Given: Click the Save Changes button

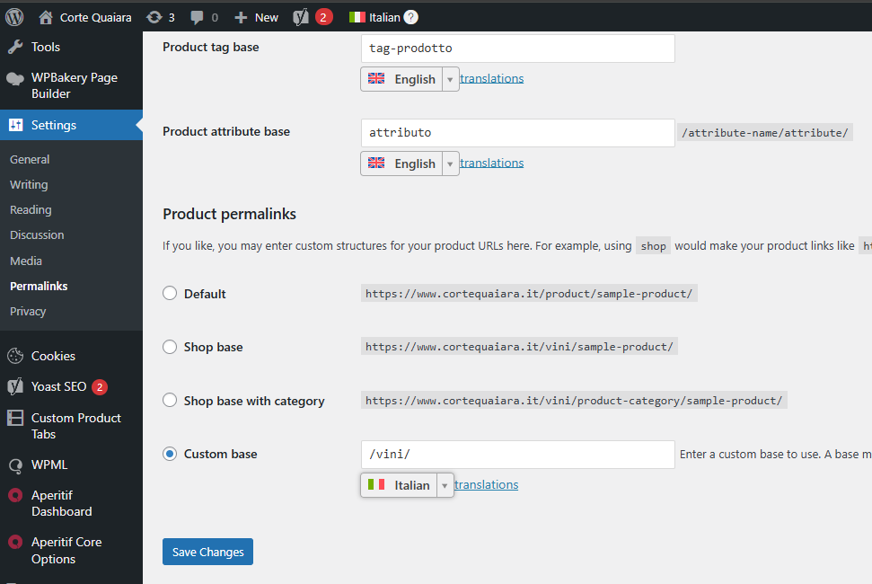Looking at the screenshot, I should (207, 552).
